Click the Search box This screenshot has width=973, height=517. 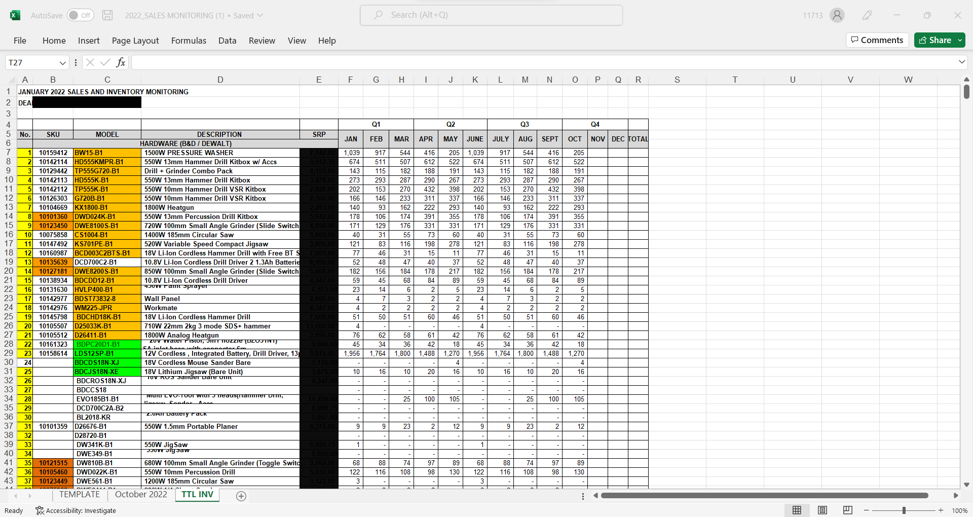[491, 15]
